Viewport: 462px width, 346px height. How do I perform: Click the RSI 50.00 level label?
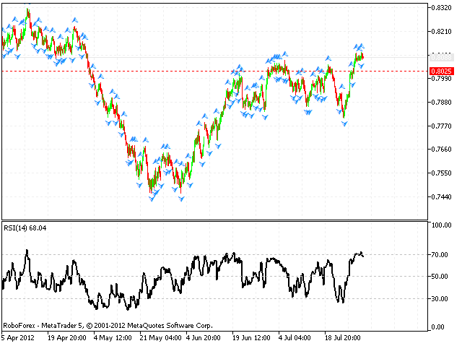441,276
